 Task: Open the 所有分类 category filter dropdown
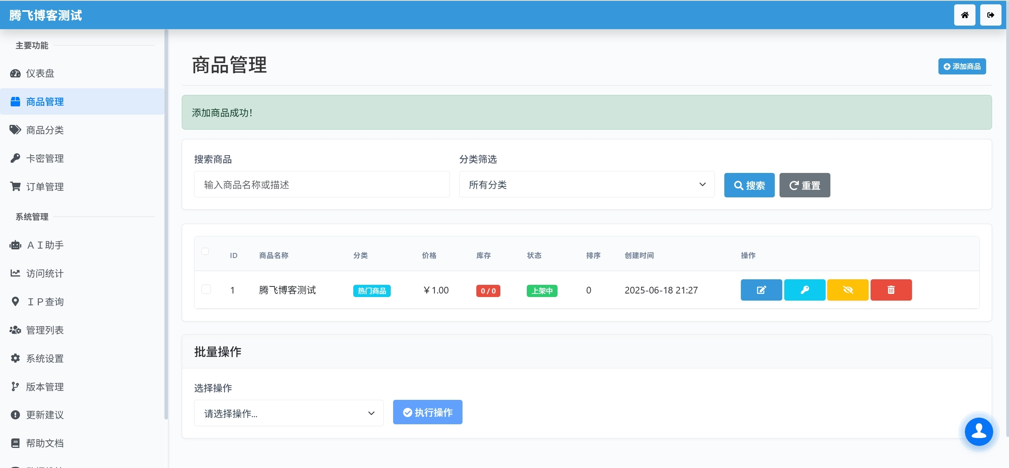click(x=587, y=184)
